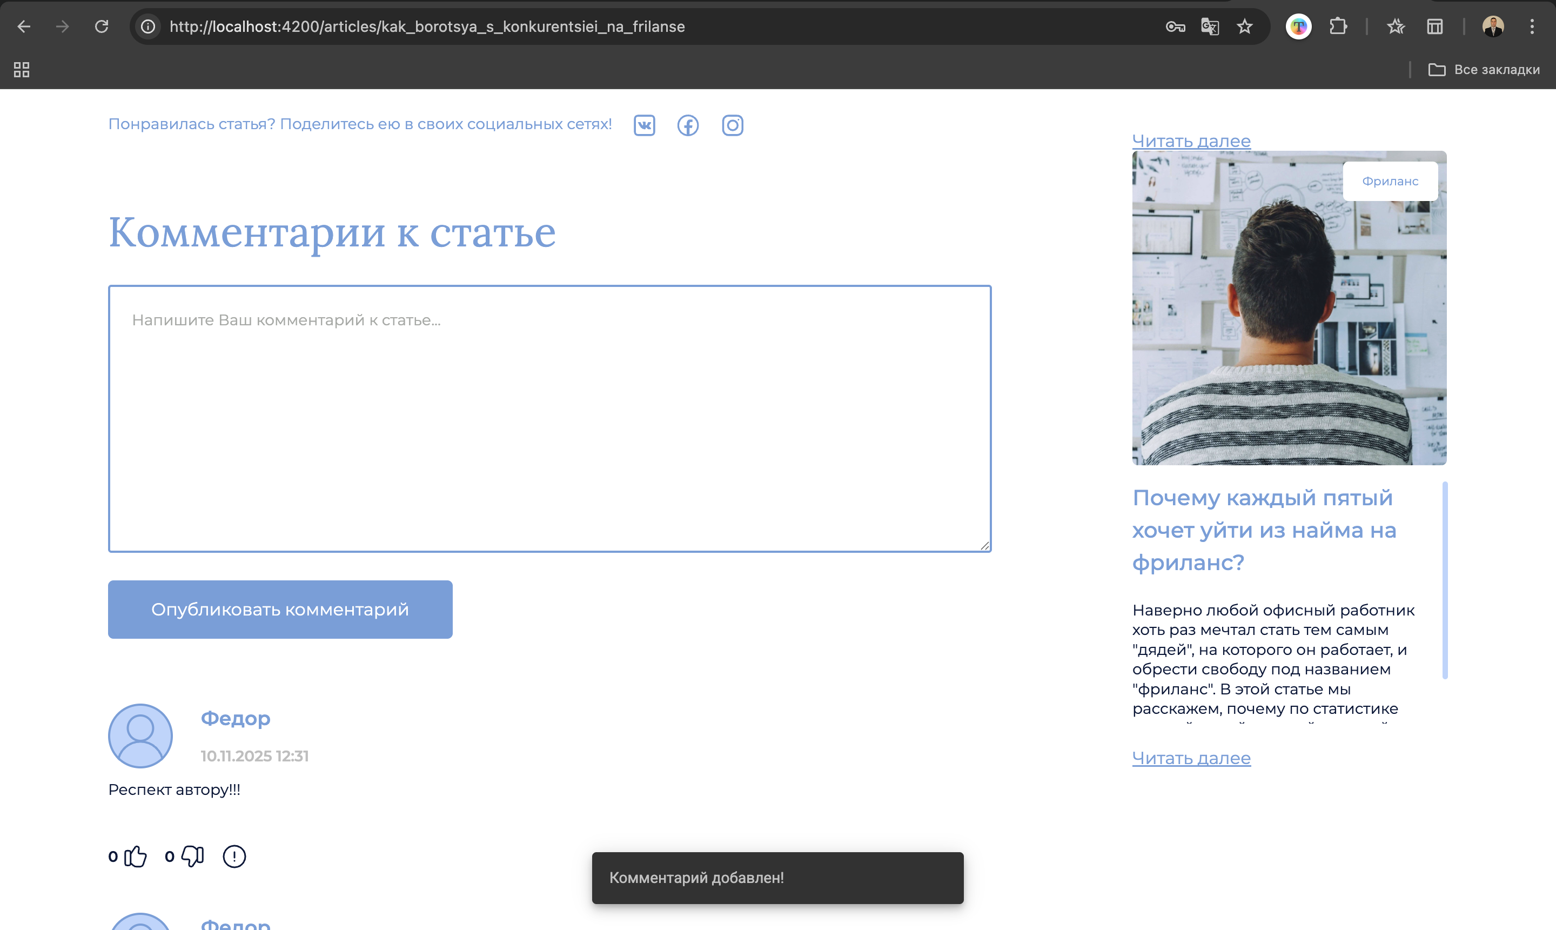1556x930 pixels.
Task: Click the Комментарии к статье heading
Action: 332,232
